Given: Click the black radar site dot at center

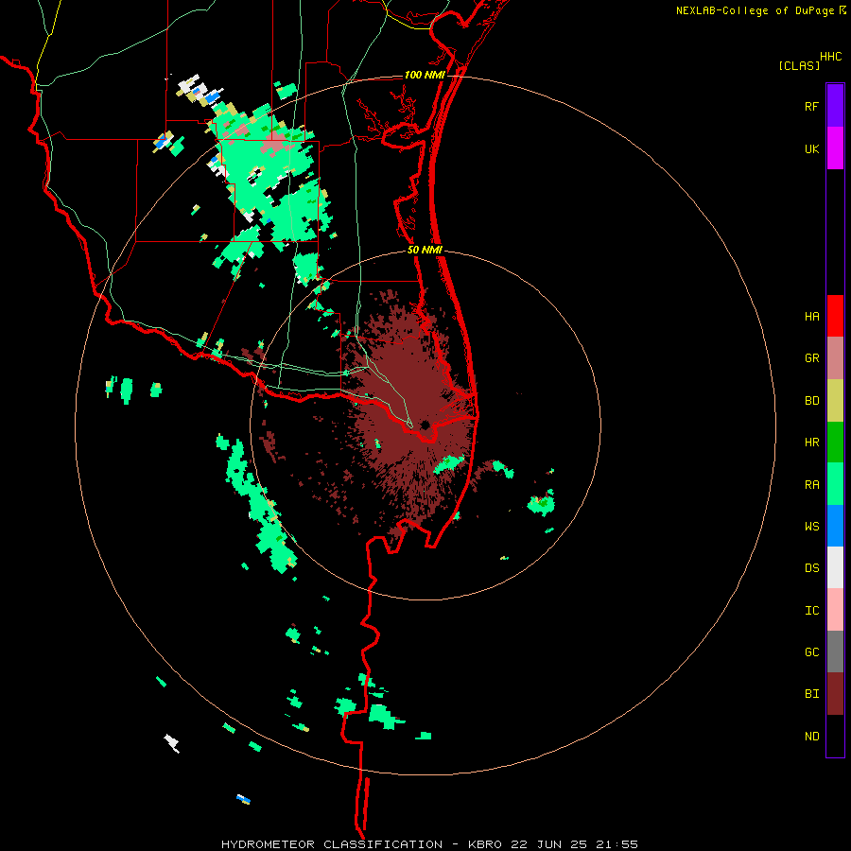Looking at the screenshot, I should click(425, 425).
